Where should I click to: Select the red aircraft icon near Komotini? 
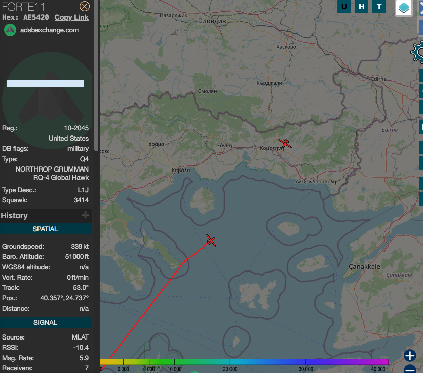pyautogui.click(x=285, y=144)
